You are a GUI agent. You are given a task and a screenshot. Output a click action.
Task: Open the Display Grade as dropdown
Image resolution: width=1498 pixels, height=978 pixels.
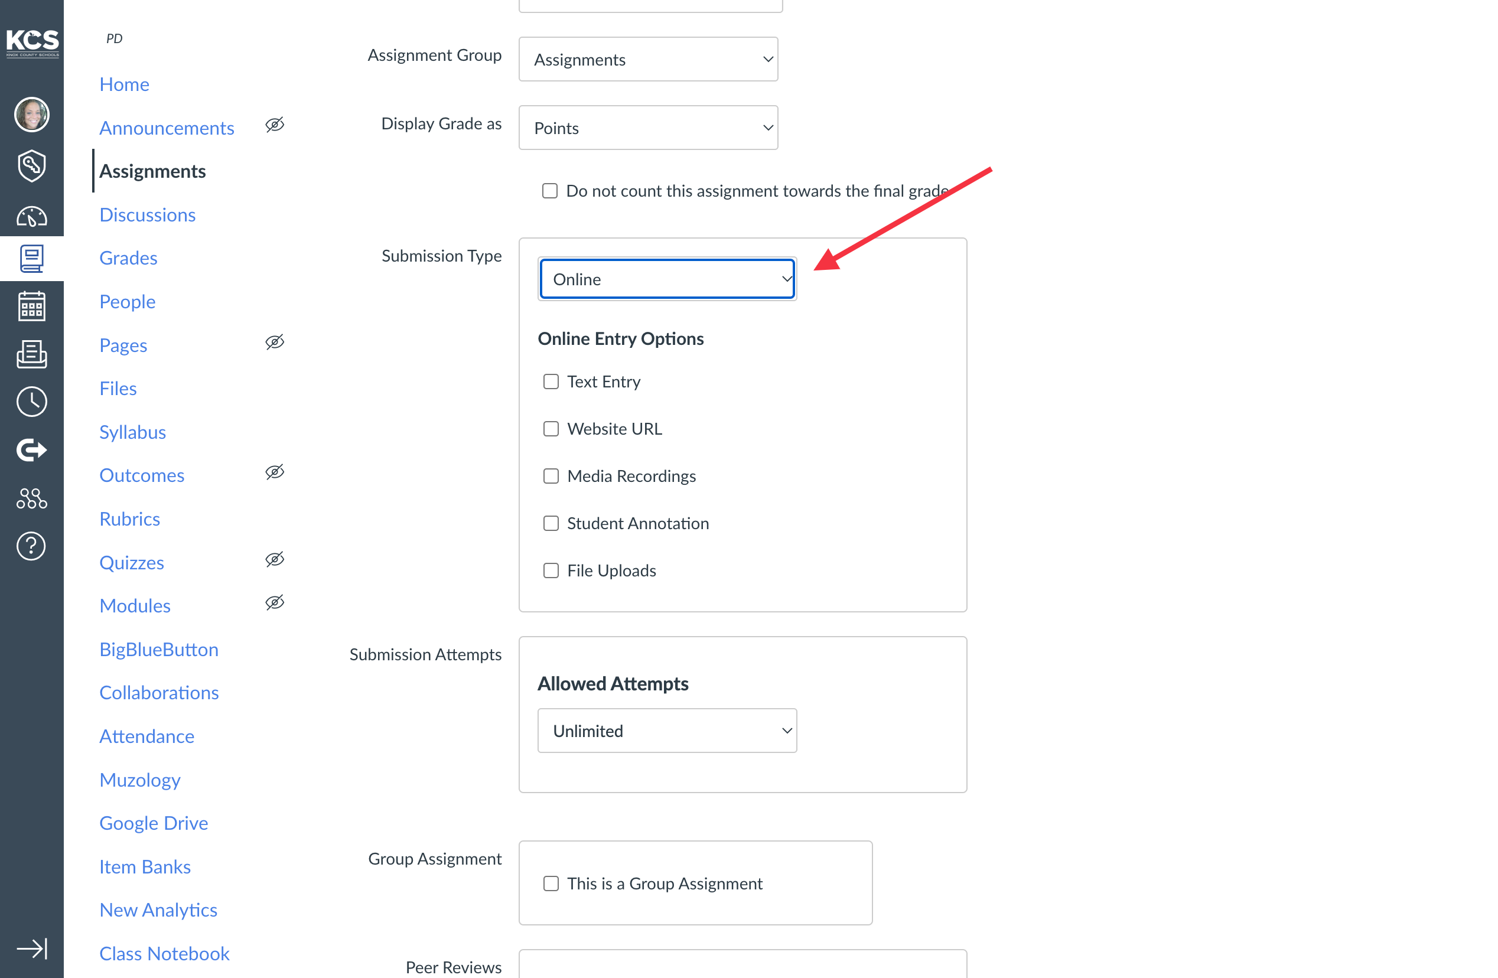[x=649, y=128]
